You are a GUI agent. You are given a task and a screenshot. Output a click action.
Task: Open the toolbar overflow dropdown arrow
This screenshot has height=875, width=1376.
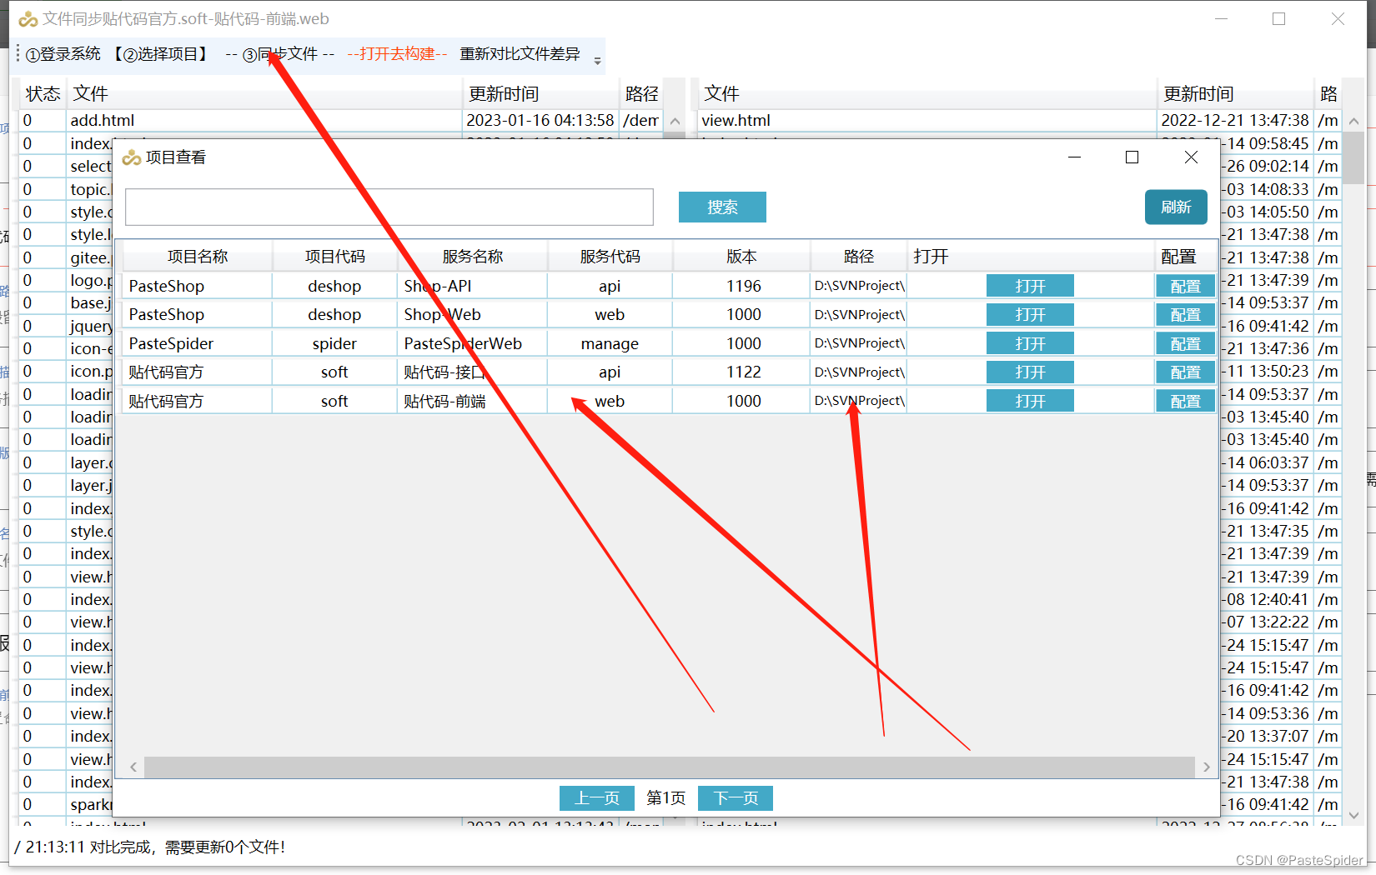click(597, 60)
